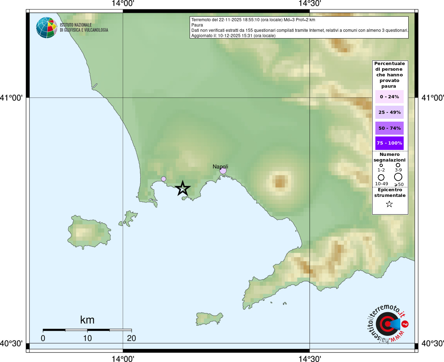Select the small circle marker west of the epicenter
Viewport: 444px width, 362px height.
tap(163, 179)
